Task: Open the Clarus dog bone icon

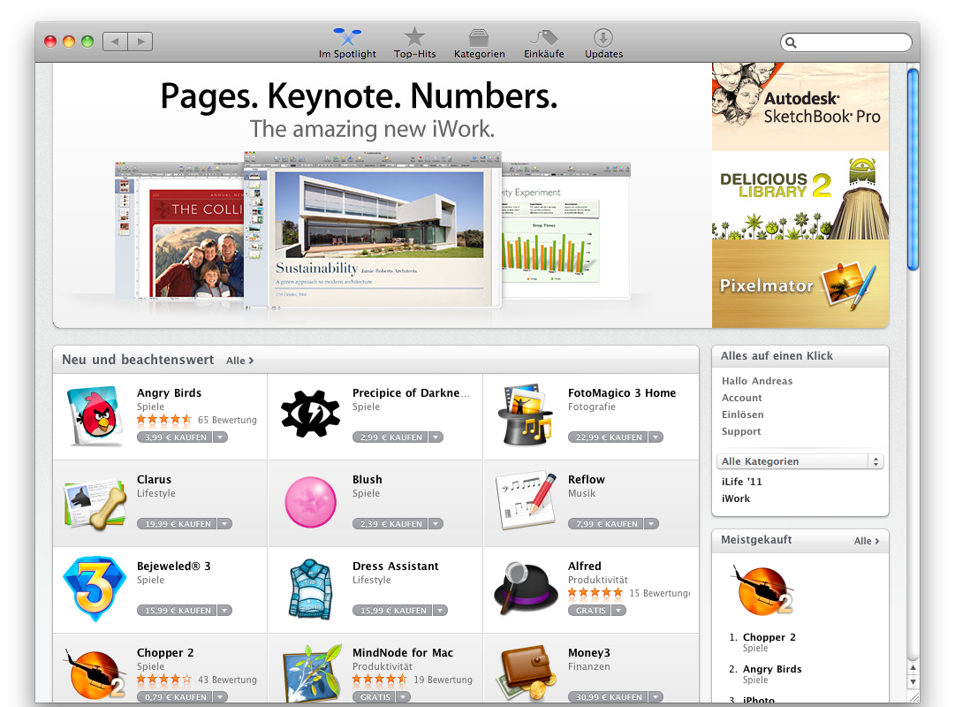Action: point(95,503)
